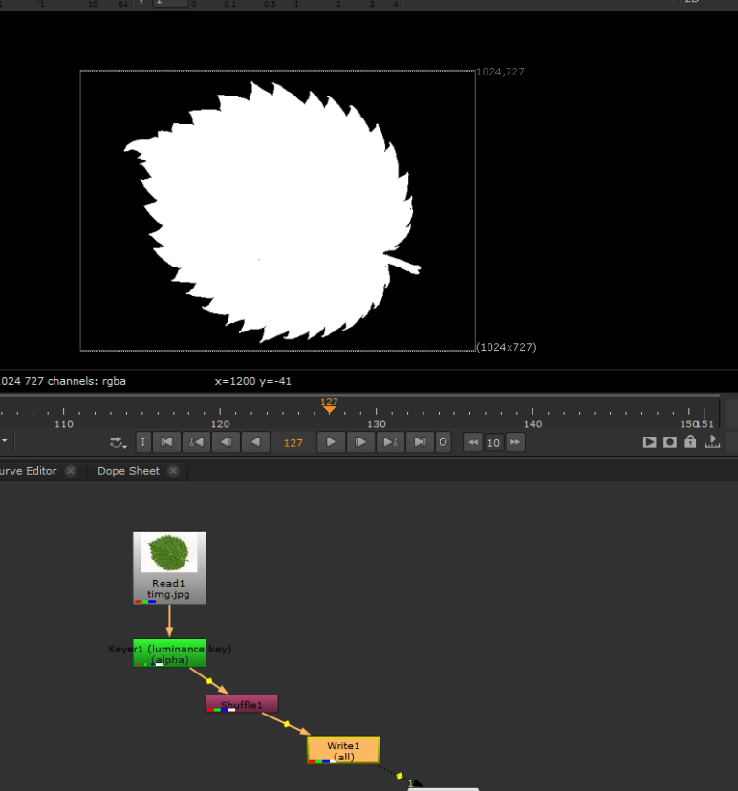Click the frame increment field showing 10
This screenshot has width=738, height=791.
[493, 443]
